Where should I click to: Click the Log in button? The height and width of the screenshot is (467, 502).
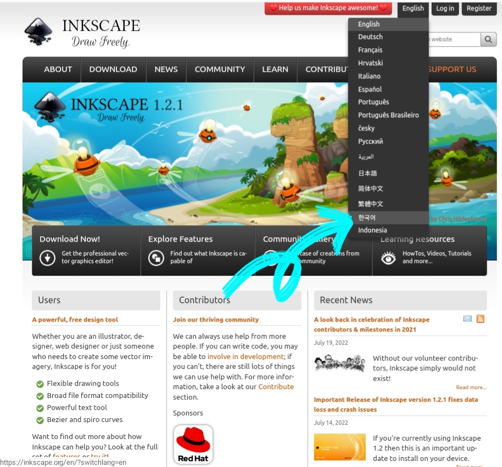point(445,9)
